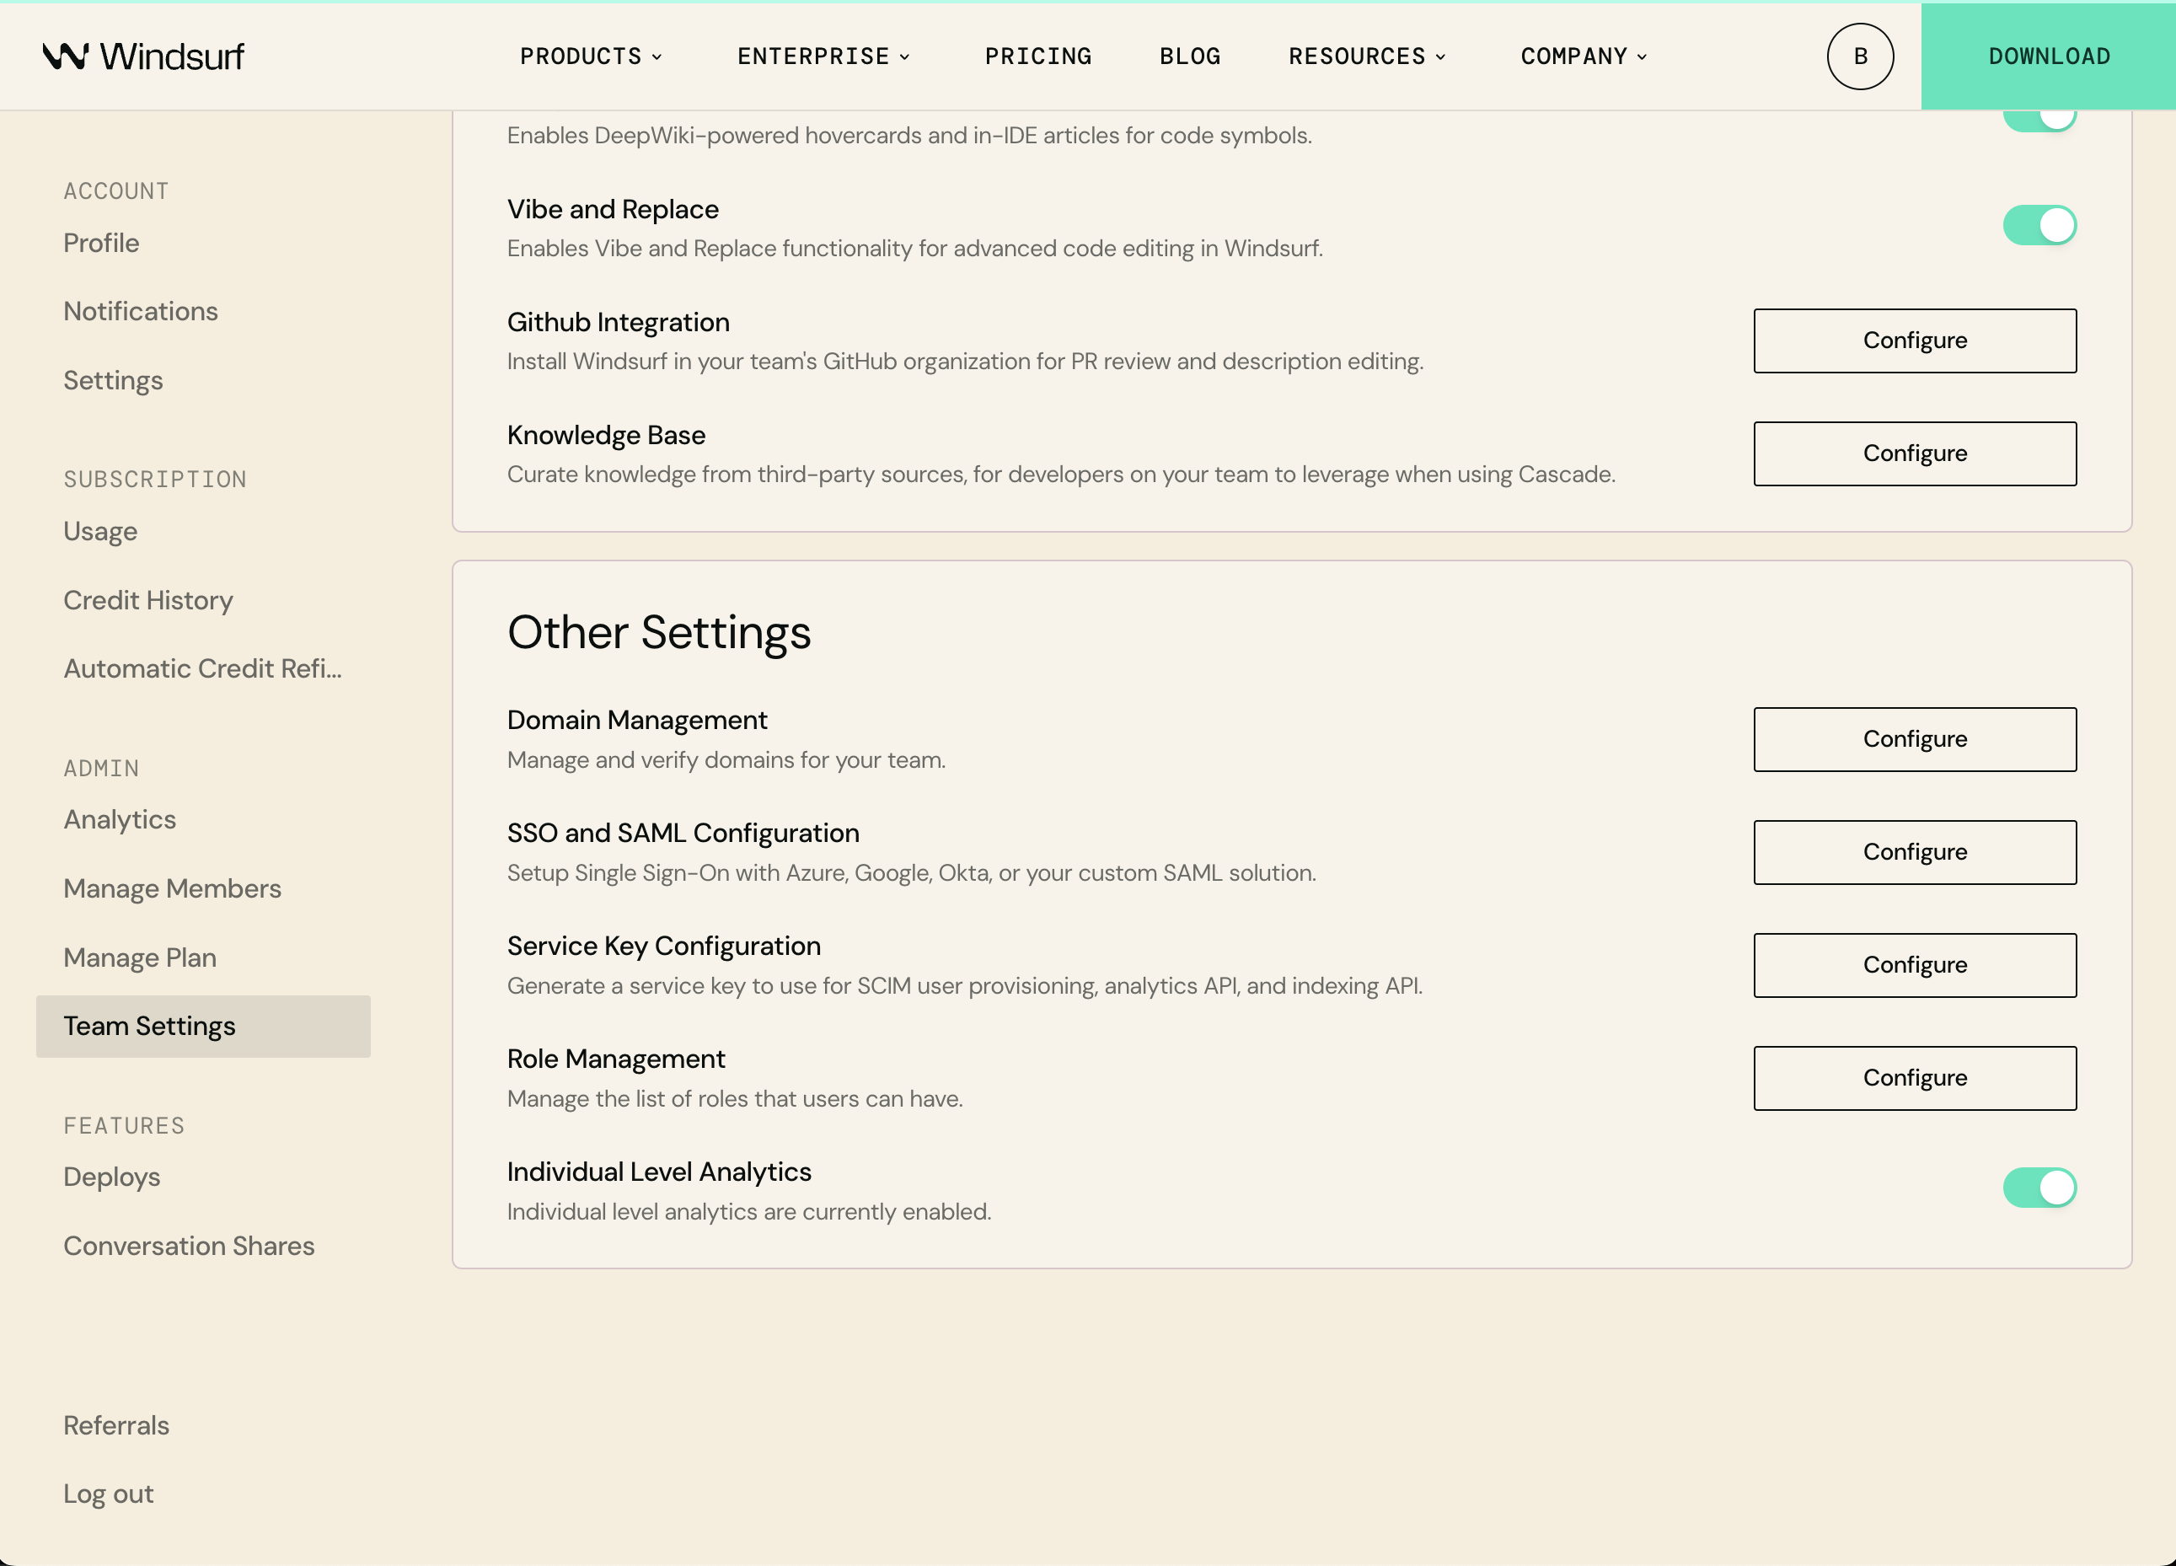Open Manage Members in sidebar

tap(173, 888)
